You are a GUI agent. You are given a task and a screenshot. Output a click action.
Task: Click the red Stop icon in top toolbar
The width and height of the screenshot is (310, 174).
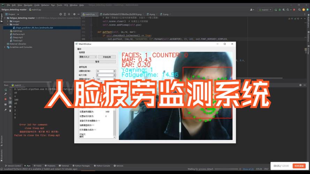point(294,10)
